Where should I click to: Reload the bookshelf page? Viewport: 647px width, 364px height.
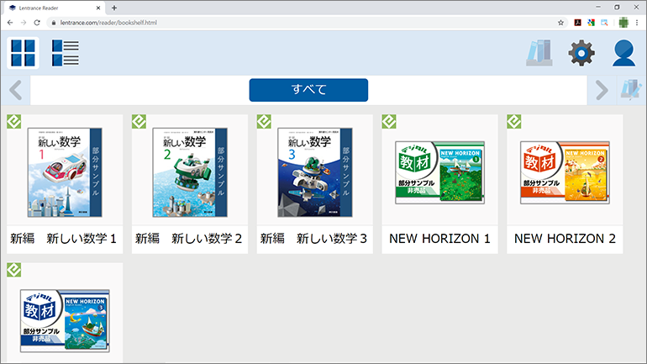coord(37,23)
